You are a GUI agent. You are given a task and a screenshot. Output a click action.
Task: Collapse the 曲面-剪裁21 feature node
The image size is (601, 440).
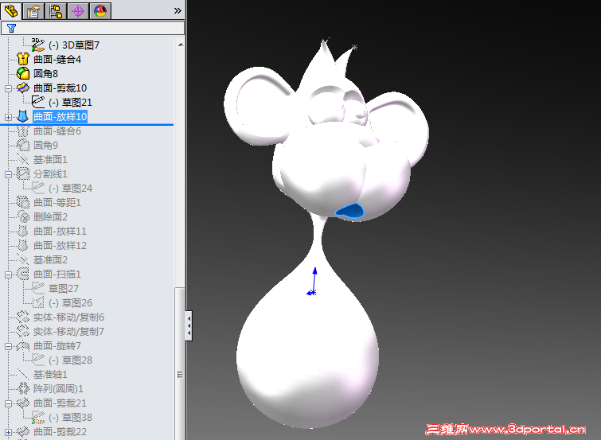click(8, 403)
